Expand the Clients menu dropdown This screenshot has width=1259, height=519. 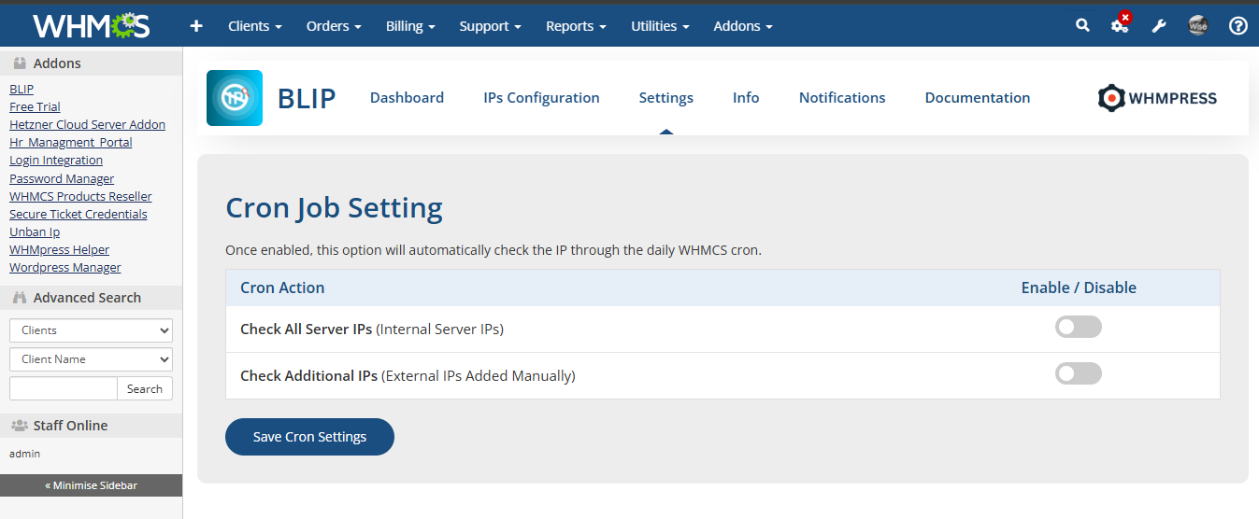click(x=254, y=26)
